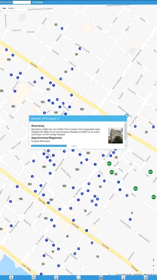Open the Street View pegman control
Viewport: 157px width, 280px height.
point(153,260)
